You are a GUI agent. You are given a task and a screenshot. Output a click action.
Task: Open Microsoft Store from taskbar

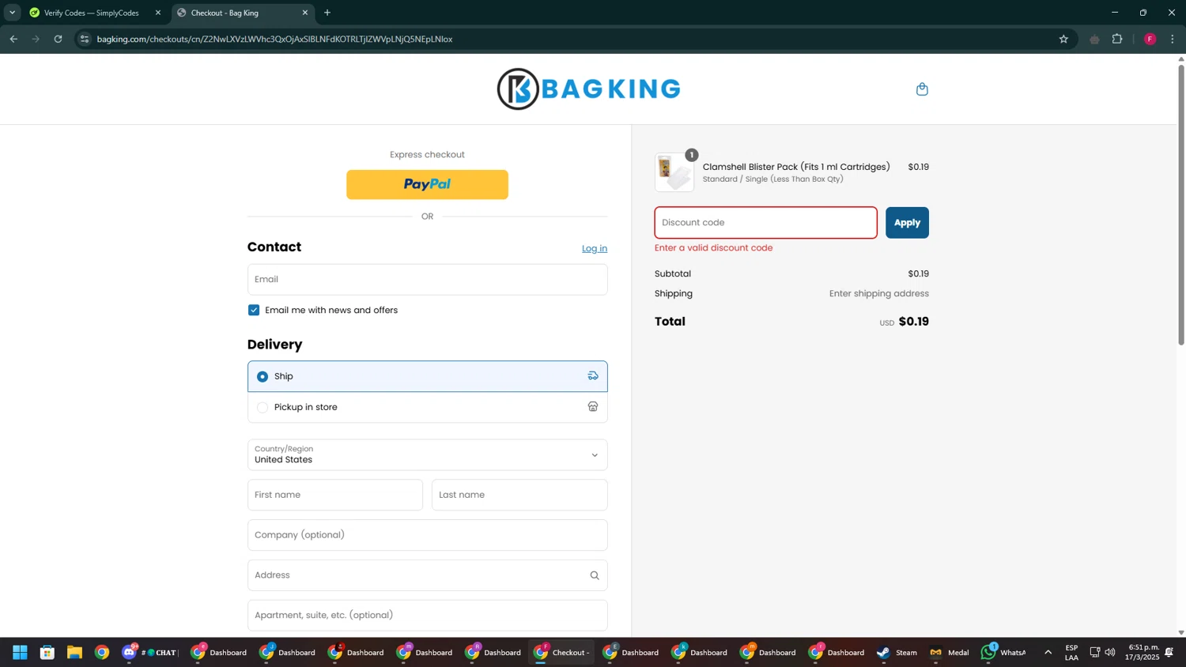(x=47, y=653)
